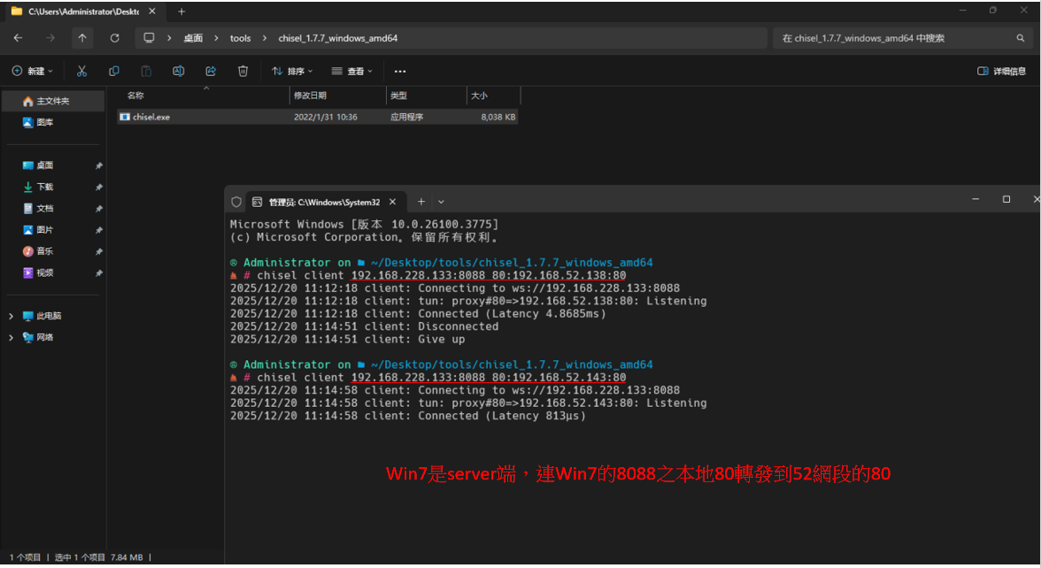Open the three-dot more options menu
Image resolution: width=1041 pixels, height=568 pixels.
pyautogui.click(x=400, y=71)
